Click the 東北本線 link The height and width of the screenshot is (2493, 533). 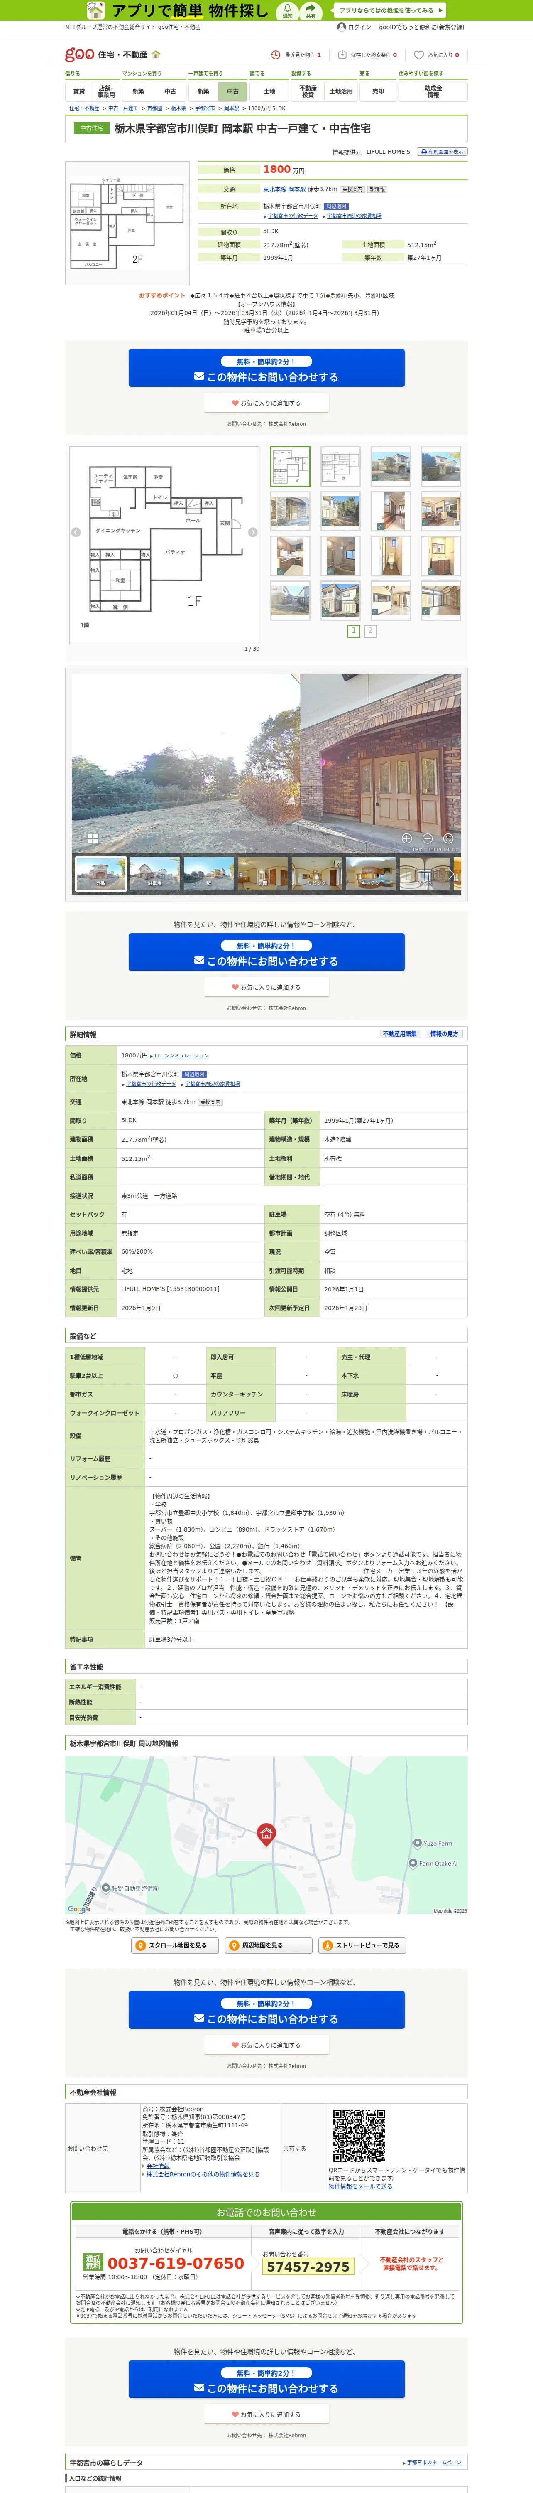(275, 190)
